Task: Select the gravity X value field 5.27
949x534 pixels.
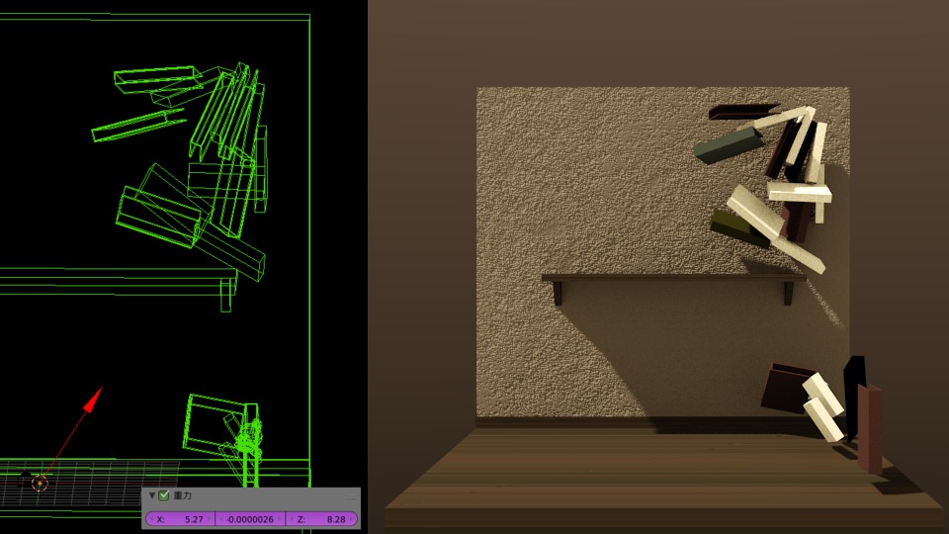Action: [180, 519]
